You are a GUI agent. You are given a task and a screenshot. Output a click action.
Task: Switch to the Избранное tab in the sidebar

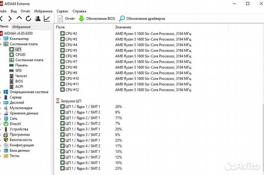click(21, 27)
